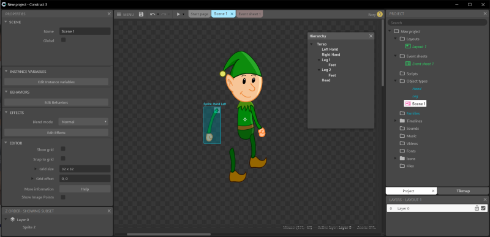This screenshot has height=237, width=490.
Task: Enable the Snap to grid checkbox
Action: [63, 159]
